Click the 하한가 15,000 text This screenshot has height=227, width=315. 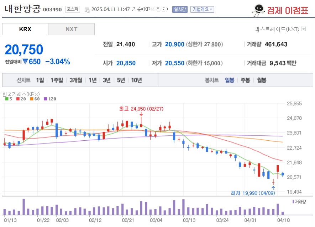point(204,63)
